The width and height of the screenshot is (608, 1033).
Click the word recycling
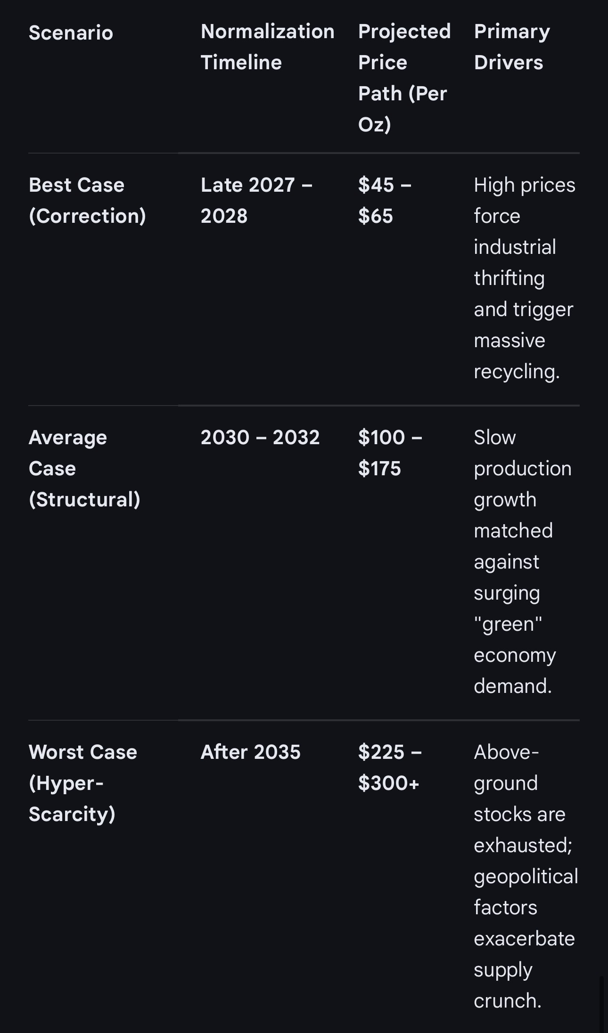(x=516, y=372)
